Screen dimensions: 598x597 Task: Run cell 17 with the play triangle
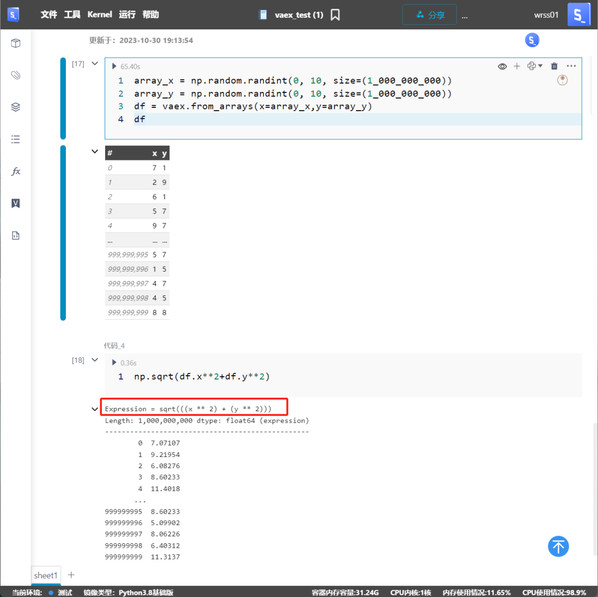[x=114, y=66]
